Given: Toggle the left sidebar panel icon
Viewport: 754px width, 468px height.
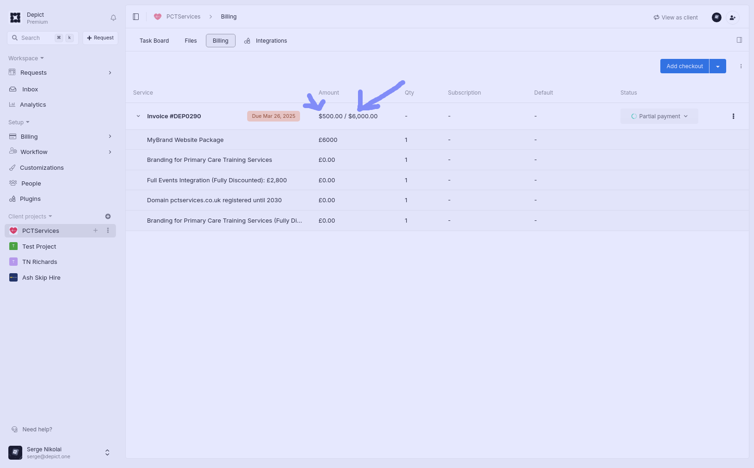Looking at the screenshot, I should point(136,17).
